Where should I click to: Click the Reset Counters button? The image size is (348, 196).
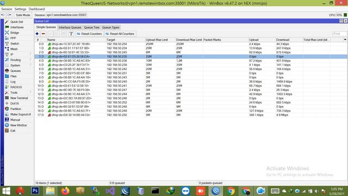click(89, 34)
